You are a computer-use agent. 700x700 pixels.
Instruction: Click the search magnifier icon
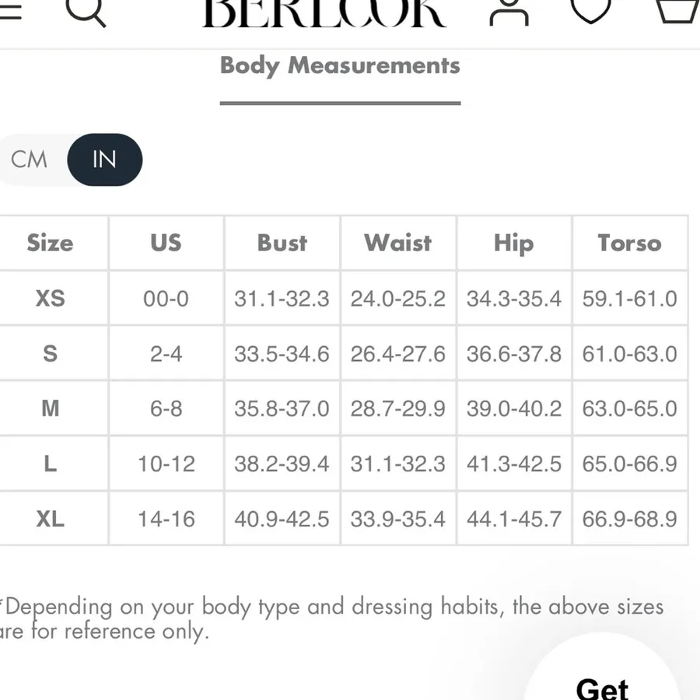(85, 11)
